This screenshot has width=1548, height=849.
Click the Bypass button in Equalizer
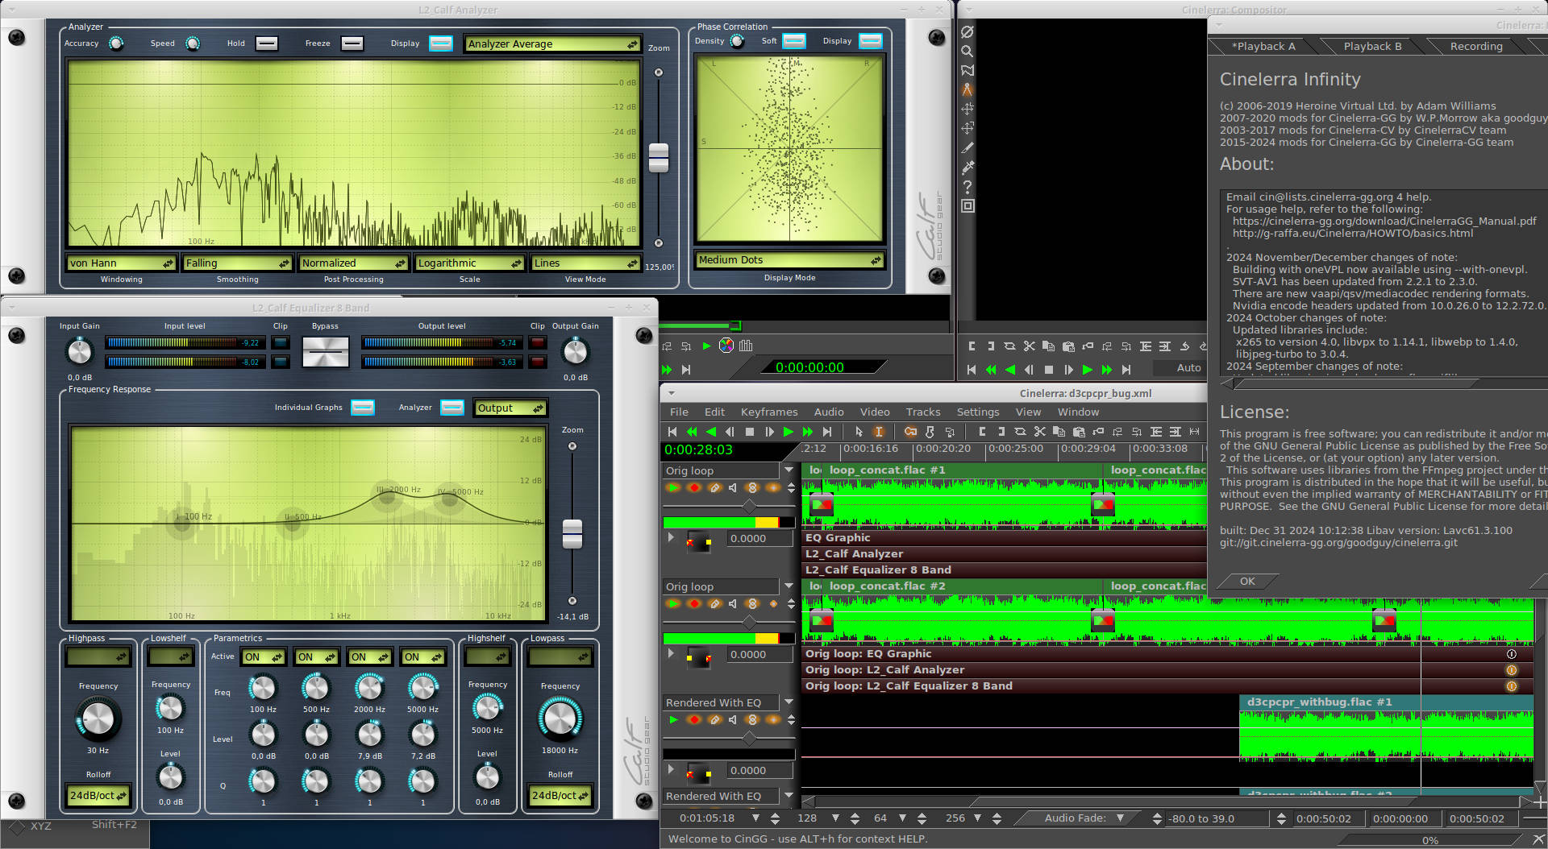click(x=325, y=352)
